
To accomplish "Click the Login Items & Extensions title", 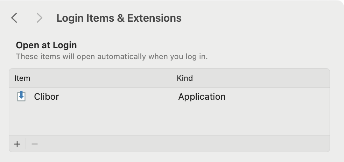I will tap(119, 18).
